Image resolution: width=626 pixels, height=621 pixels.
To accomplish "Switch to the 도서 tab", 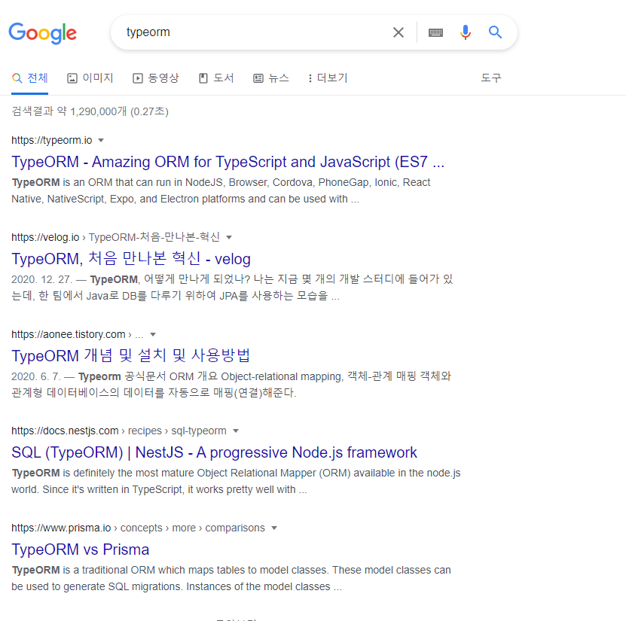I will pyautogui.click(x=216, y=78).
